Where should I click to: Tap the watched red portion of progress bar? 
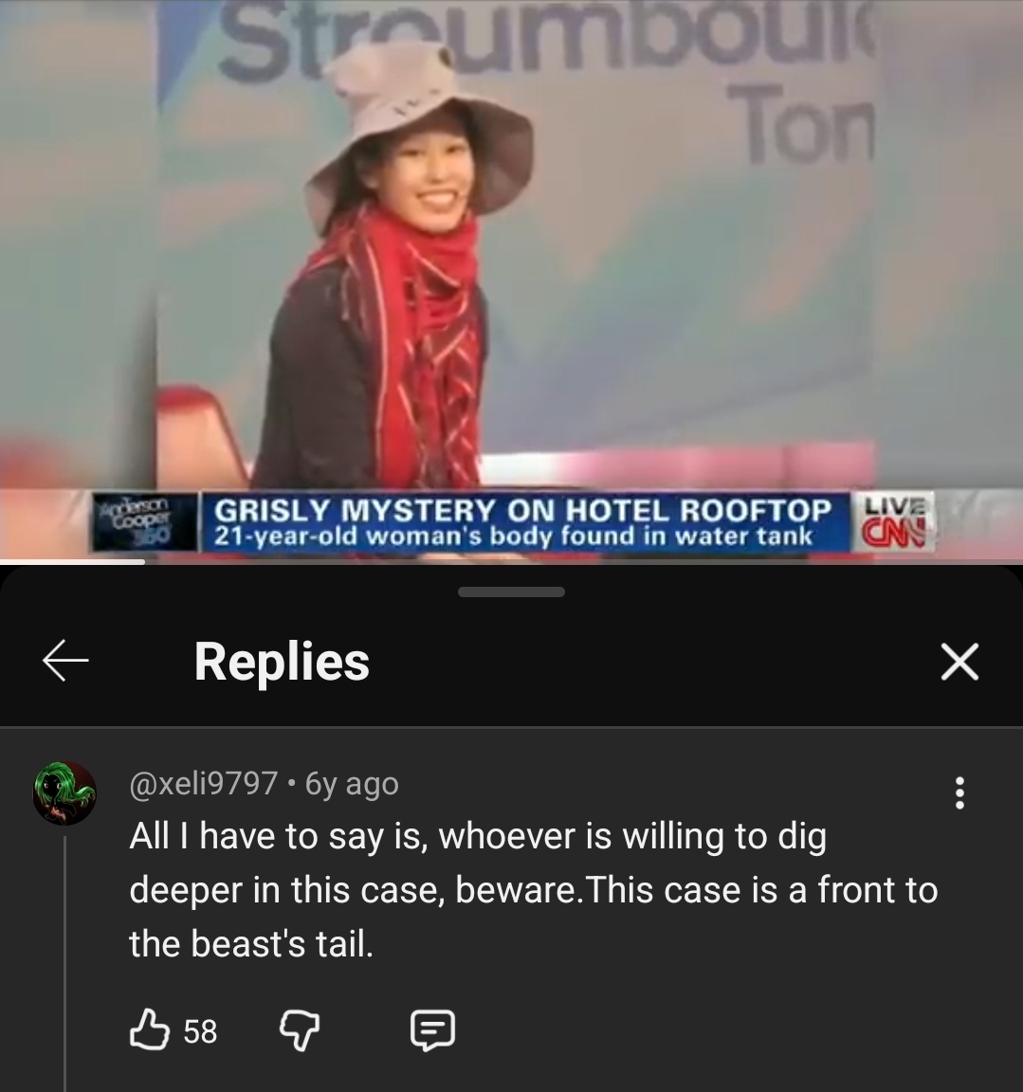(x=72, y=561)
